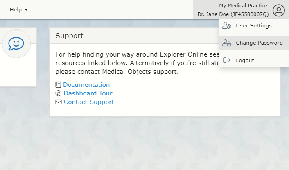Screen dimensions: 289x170
Task: Open the Contact Support link
Action: click(89, 102)
